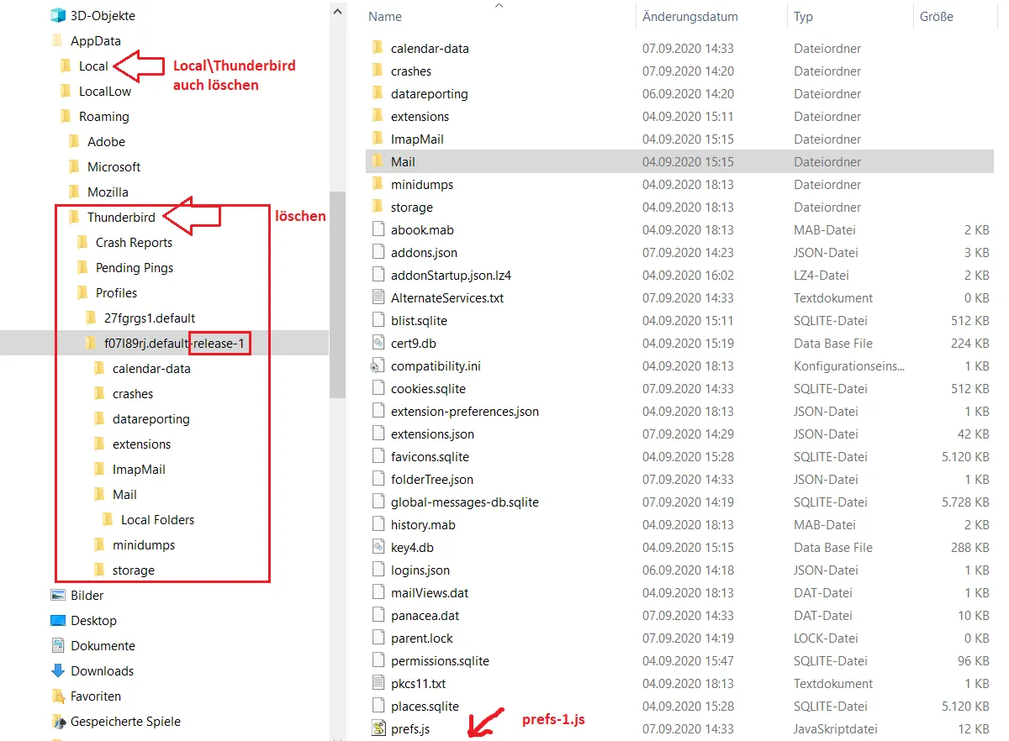Click the logins.json file icon
This screenshot has height=741, width=1009.
[378, 570]
